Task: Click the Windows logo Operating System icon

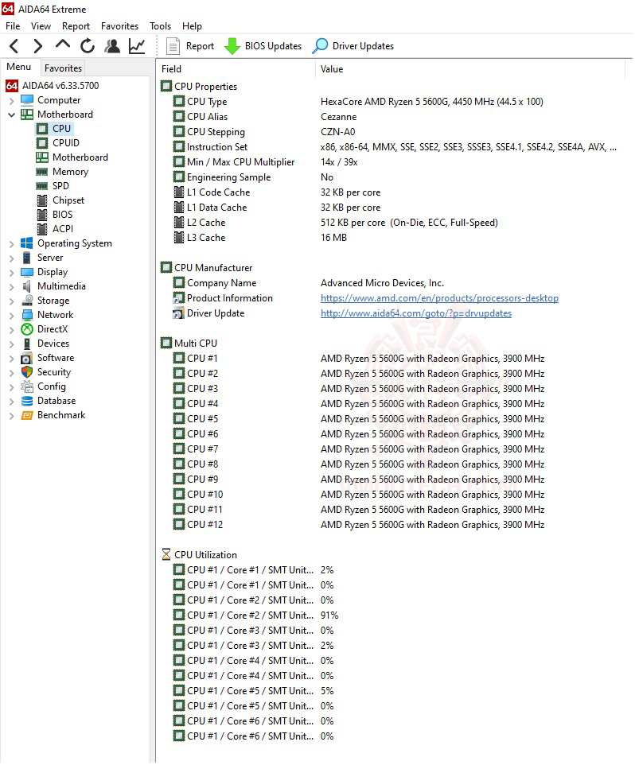Action: click(27, 243)
